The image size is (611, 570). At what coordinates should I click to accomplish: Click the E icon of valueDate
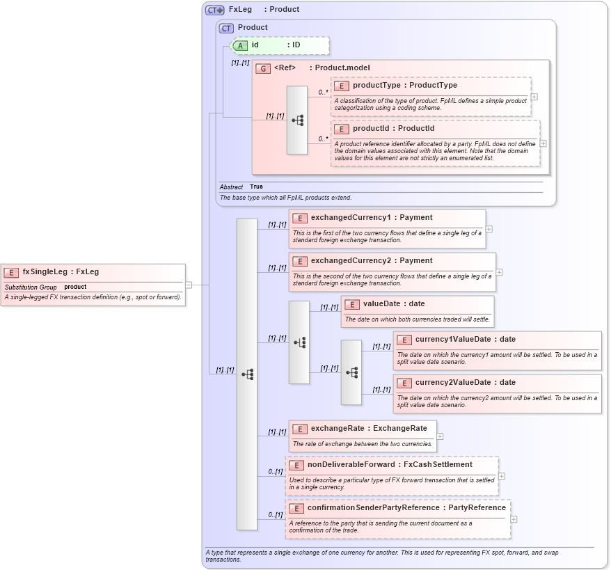point(352,303)
